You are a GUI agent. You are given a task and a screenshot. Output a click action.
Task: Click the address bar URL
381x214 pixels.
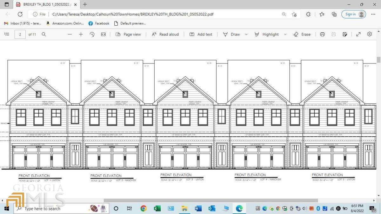(x=133, y=14)
